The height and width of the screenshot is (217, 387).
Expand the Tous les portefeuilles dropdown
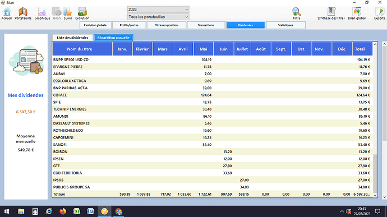pos(187,17)
